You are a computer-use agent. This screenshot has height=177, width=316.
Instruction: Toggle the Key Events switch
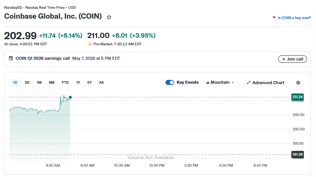point(170,83)
